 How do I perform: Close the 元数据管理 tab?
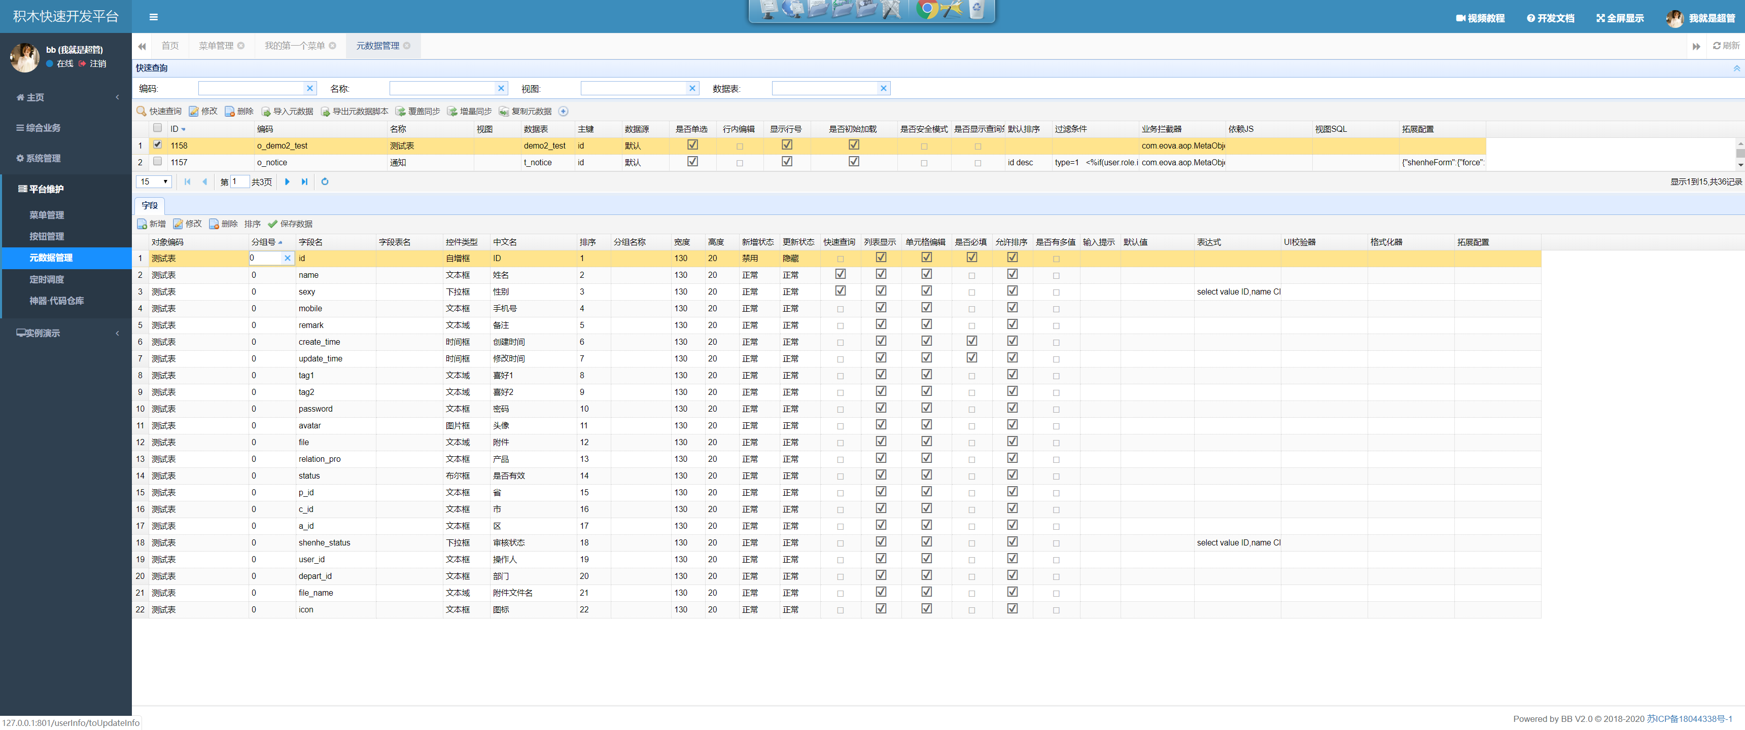tap(407, 45)
